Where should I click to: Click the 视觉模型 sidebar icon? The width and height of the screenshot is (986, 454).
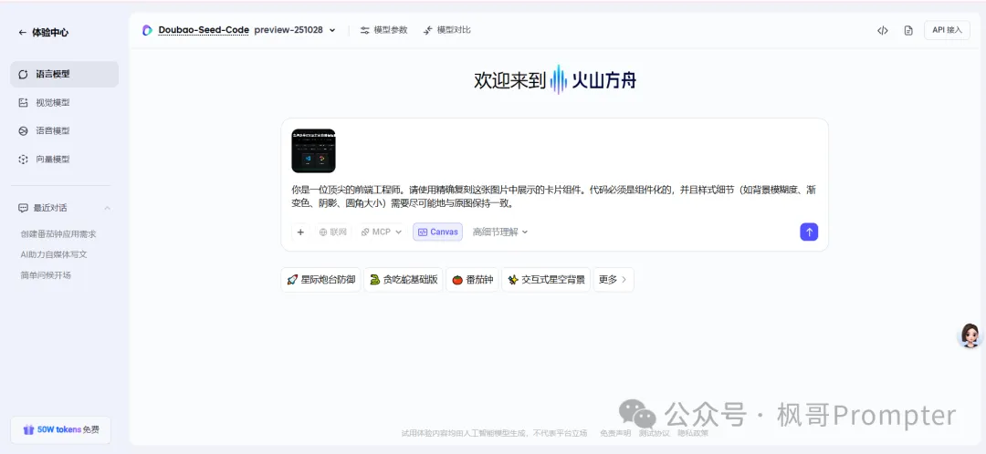click(23, 102)
